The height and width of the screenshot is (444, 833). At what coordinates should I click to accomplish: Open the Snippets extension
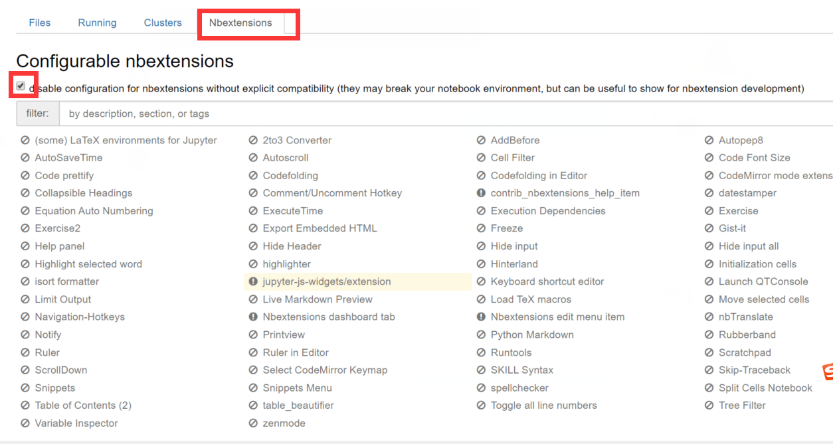point(55,388)
